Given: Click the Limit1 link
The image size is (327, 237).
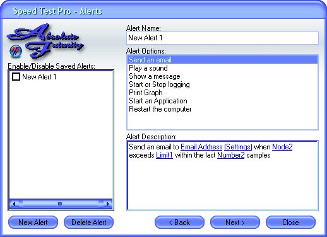Looking at the screenshot, I should (164, 155).
